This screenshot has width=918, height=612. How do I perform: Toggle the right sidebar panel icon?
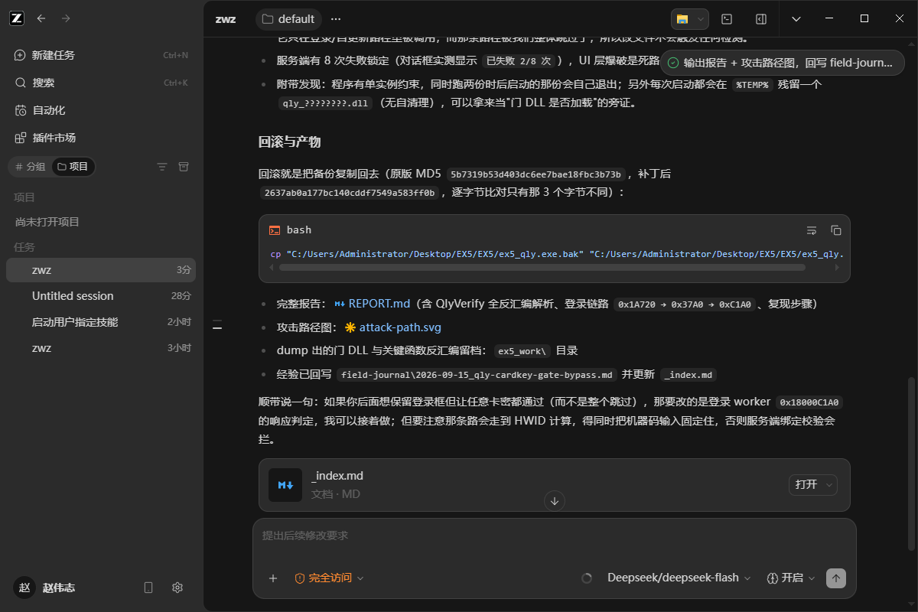pos(761,18)
